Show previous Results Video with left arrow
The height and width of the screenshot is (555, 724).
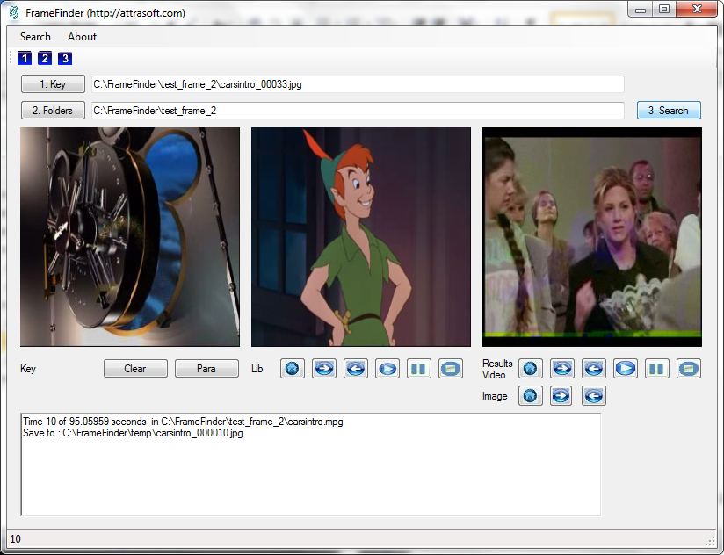(x=594, y=369)
